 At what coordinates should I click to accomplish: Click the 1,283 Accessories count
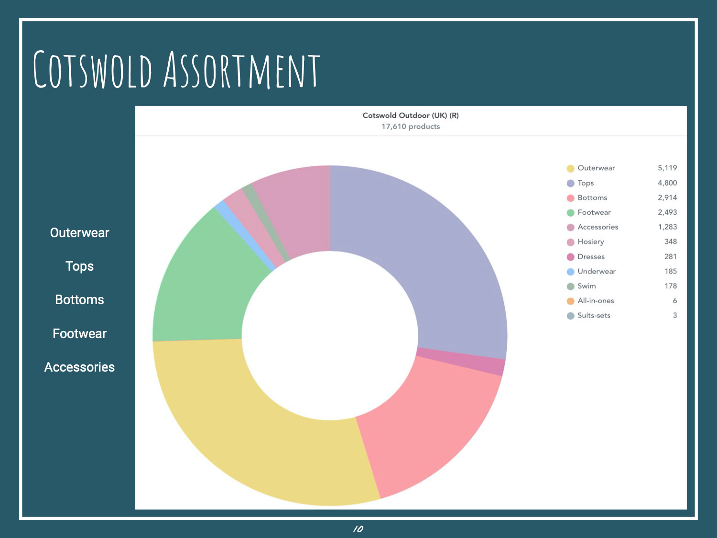(667, 227)
